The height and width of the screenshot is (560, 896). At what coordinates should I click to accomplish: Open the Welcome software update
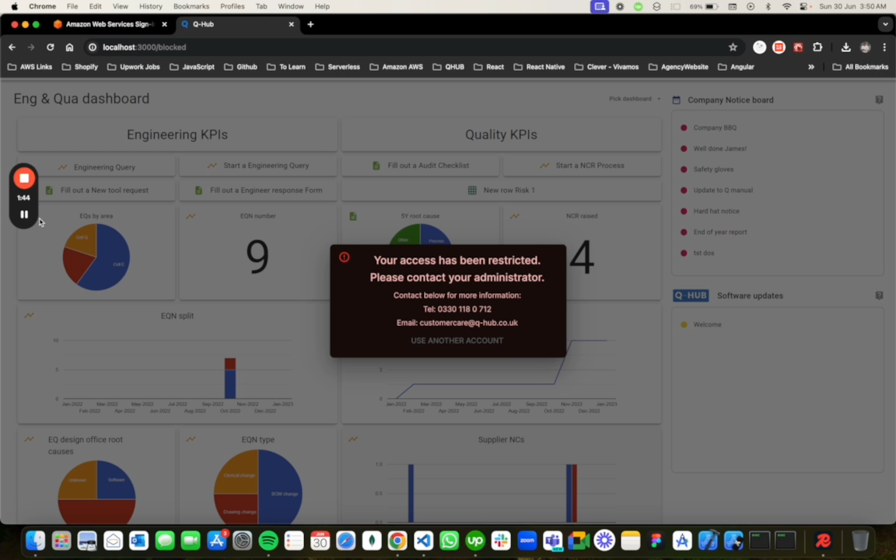[707, 324]
